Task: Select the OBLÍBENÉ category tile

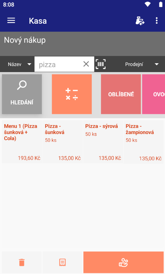Action: pyautogui.click(x=121, y=94)
